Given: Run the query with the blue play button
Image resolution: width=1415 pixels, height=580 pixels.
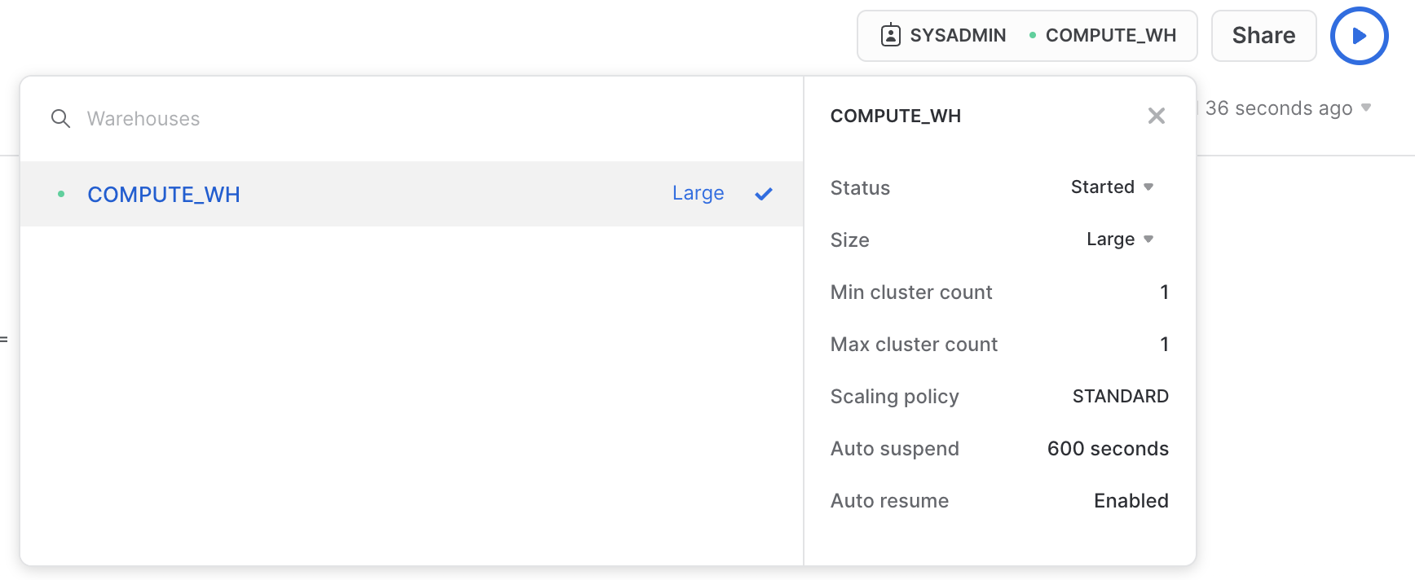Looking at the screenshot, I should tap(1359, 36).
